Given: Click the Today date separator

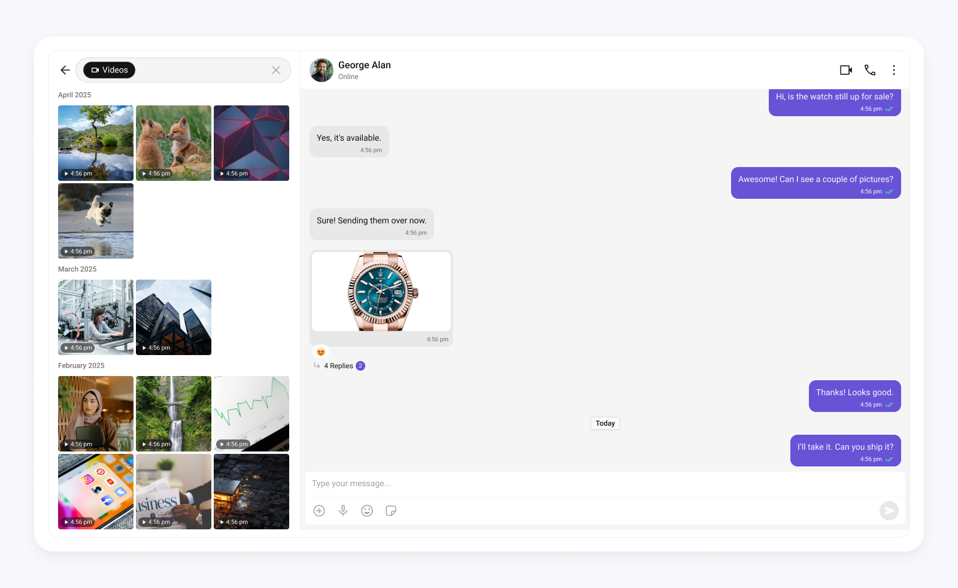Looking at the screenshot, I should click(x=605, y=423).
